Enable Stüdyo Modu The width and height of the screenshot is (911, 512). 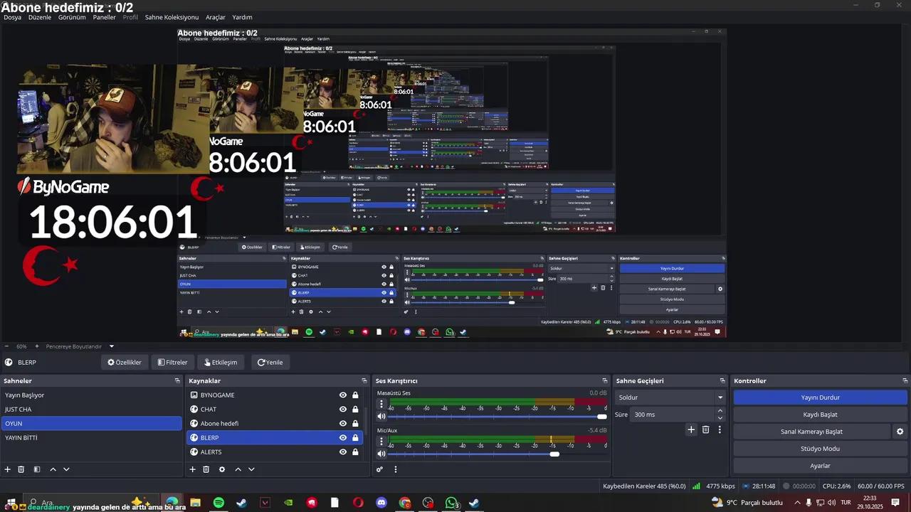820,449
